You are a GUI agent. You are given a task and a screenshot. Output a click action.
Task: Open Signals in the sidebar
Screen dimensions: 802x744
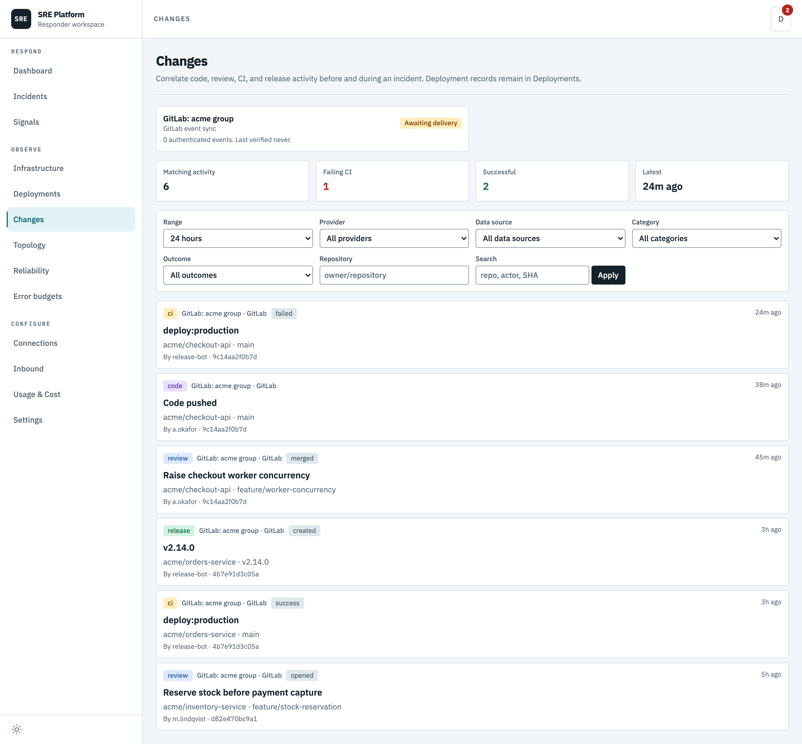pyautogui.click(x=71, y=122)
